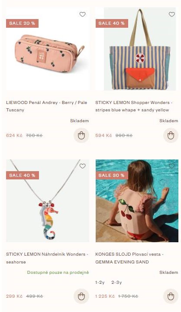Screen dimensions: 181x312
Task: View the girl by pool image
Action: coord(137,201)
